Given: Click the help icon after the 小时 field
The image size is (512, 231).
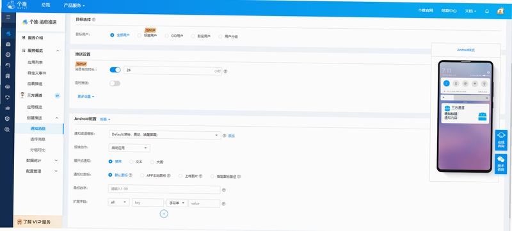Looking at the screenshot, I should pos(226,71).
